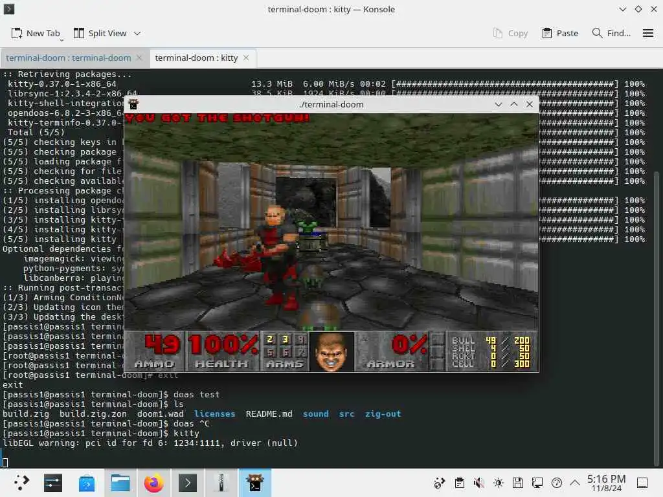Click the 'licenses' directory in ls output
The width and height of the screenshot is (663, 497).
pos(214,414)
